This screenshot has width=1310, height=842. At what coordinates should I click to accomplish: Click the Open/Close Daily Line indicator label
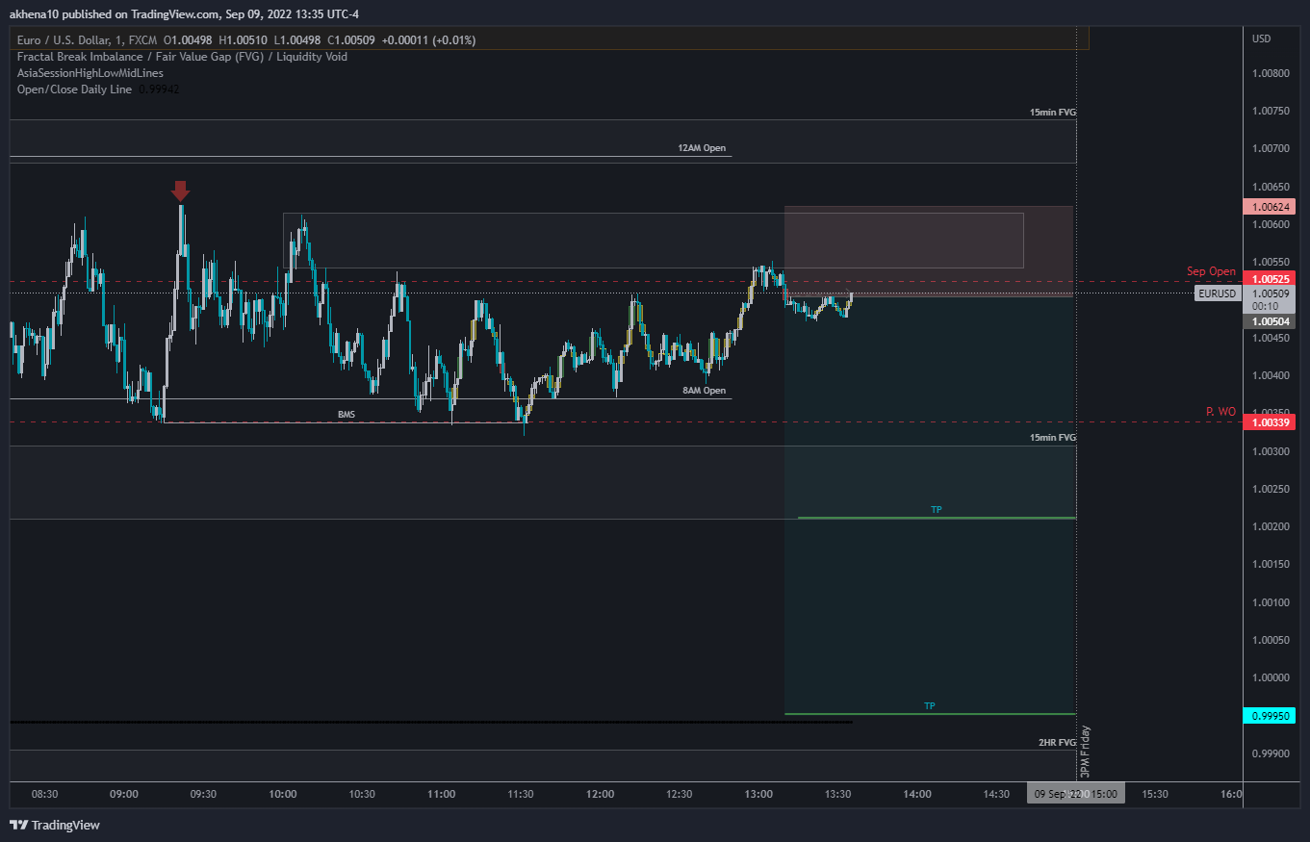tap(74, 89)
